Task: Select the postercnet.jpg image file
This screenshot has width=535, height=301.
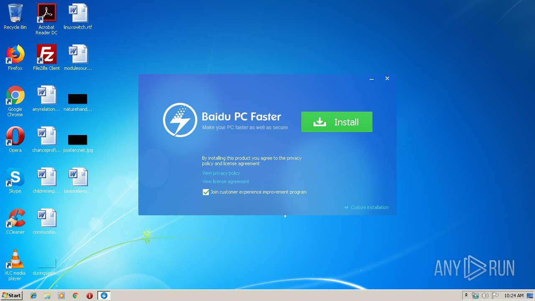Action: coord(78,144)
